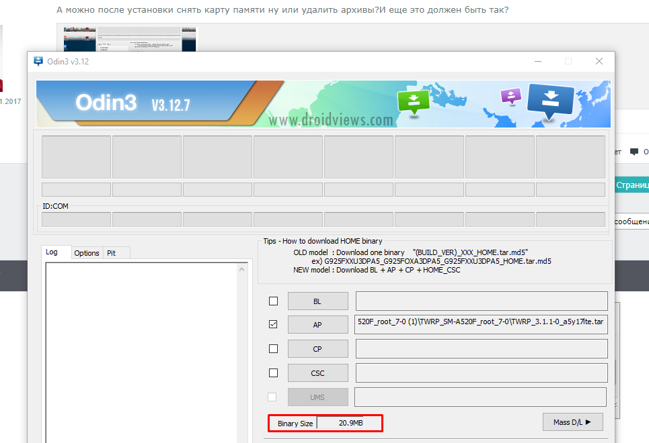Click the Odin3 V3.12.7 banner logo

point(132,103)
